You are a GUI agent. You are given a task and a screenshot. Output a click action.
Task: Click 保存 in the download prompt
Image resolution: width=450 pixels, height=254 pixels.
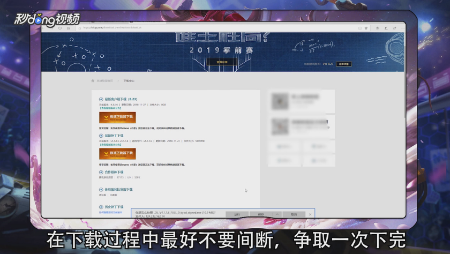[x=261, y=214]
